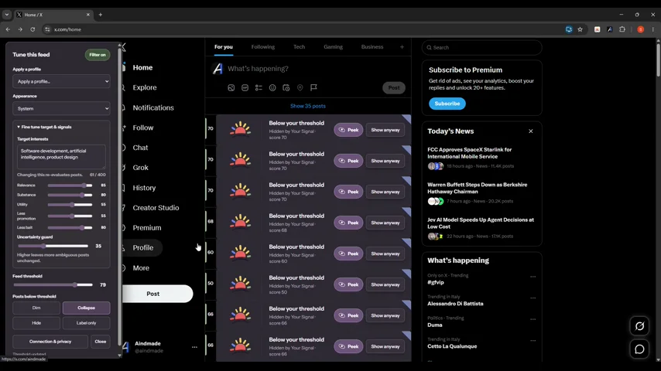Open the messages chat bubble icon
Viewport: 661px width, 371px height.
(639, 349)
